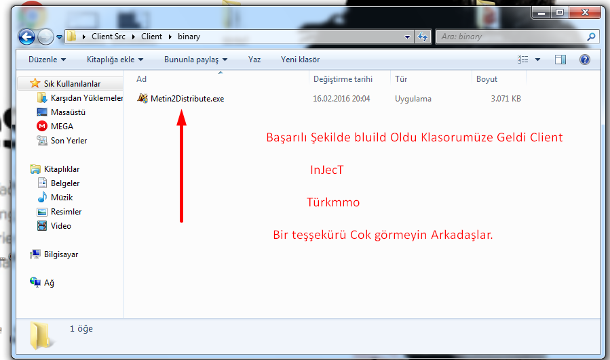Expand arrow between Client and binary

tap(170, 37)
